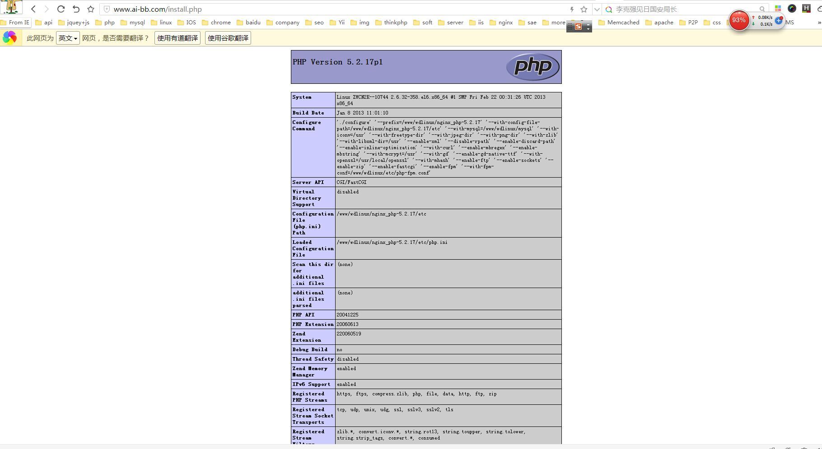Image resolution: width=822 pixels, height=449 pixels.
Task: Open the linux bookmark folder
Action: [x=161, y=22]
